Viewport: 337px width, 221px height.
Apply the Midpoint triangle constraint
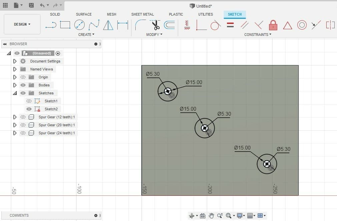[288, 25]
